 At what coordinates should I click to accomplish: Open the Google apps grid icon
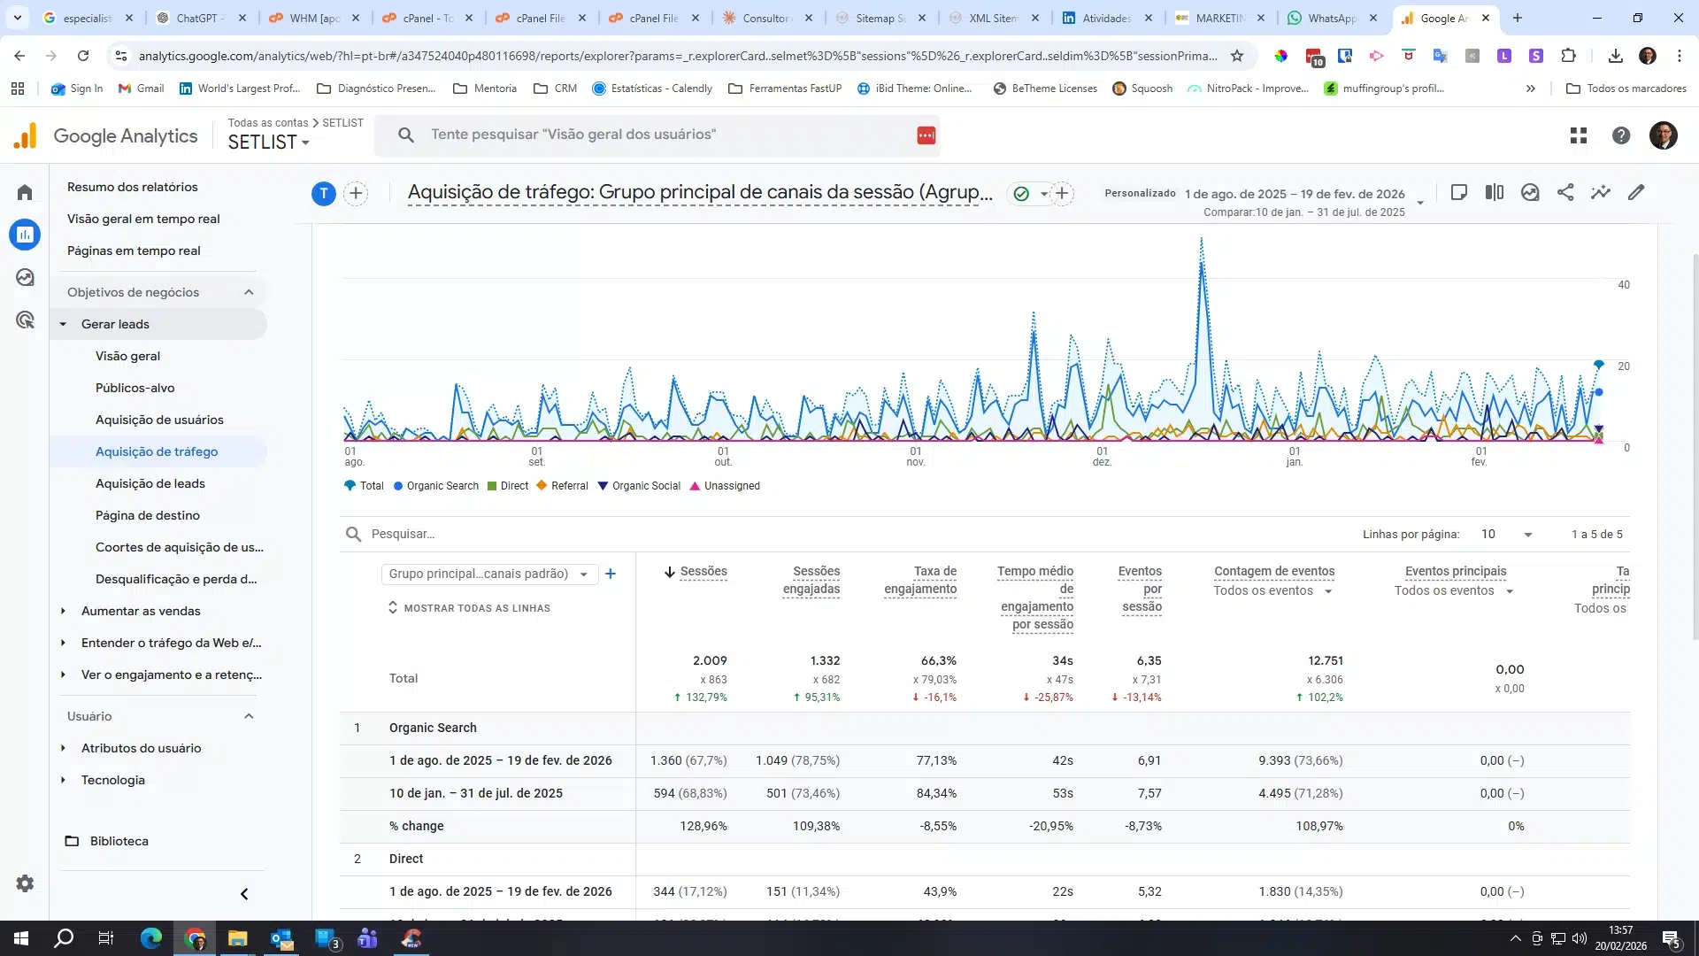pos(1579,135)
